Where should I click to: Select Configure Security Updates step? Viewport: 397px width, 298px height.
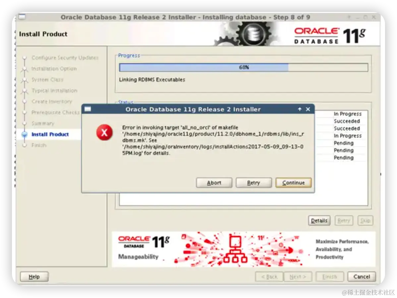point(65,58)
